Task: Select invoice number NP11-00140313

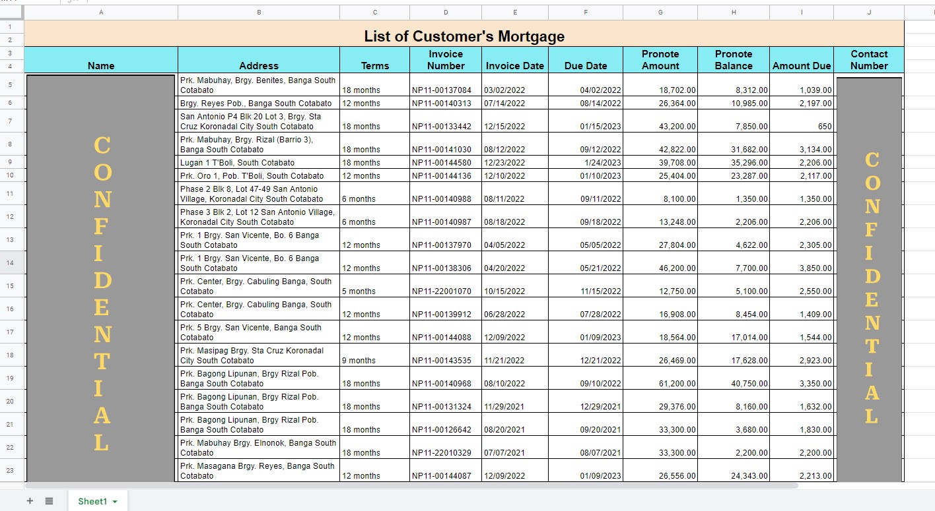Action: (x=446, y=103)
